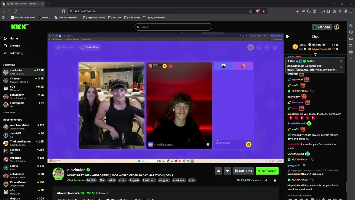Open the Brave Rewards triangle icon
355x200 pixels.
[x=263, y=11]
